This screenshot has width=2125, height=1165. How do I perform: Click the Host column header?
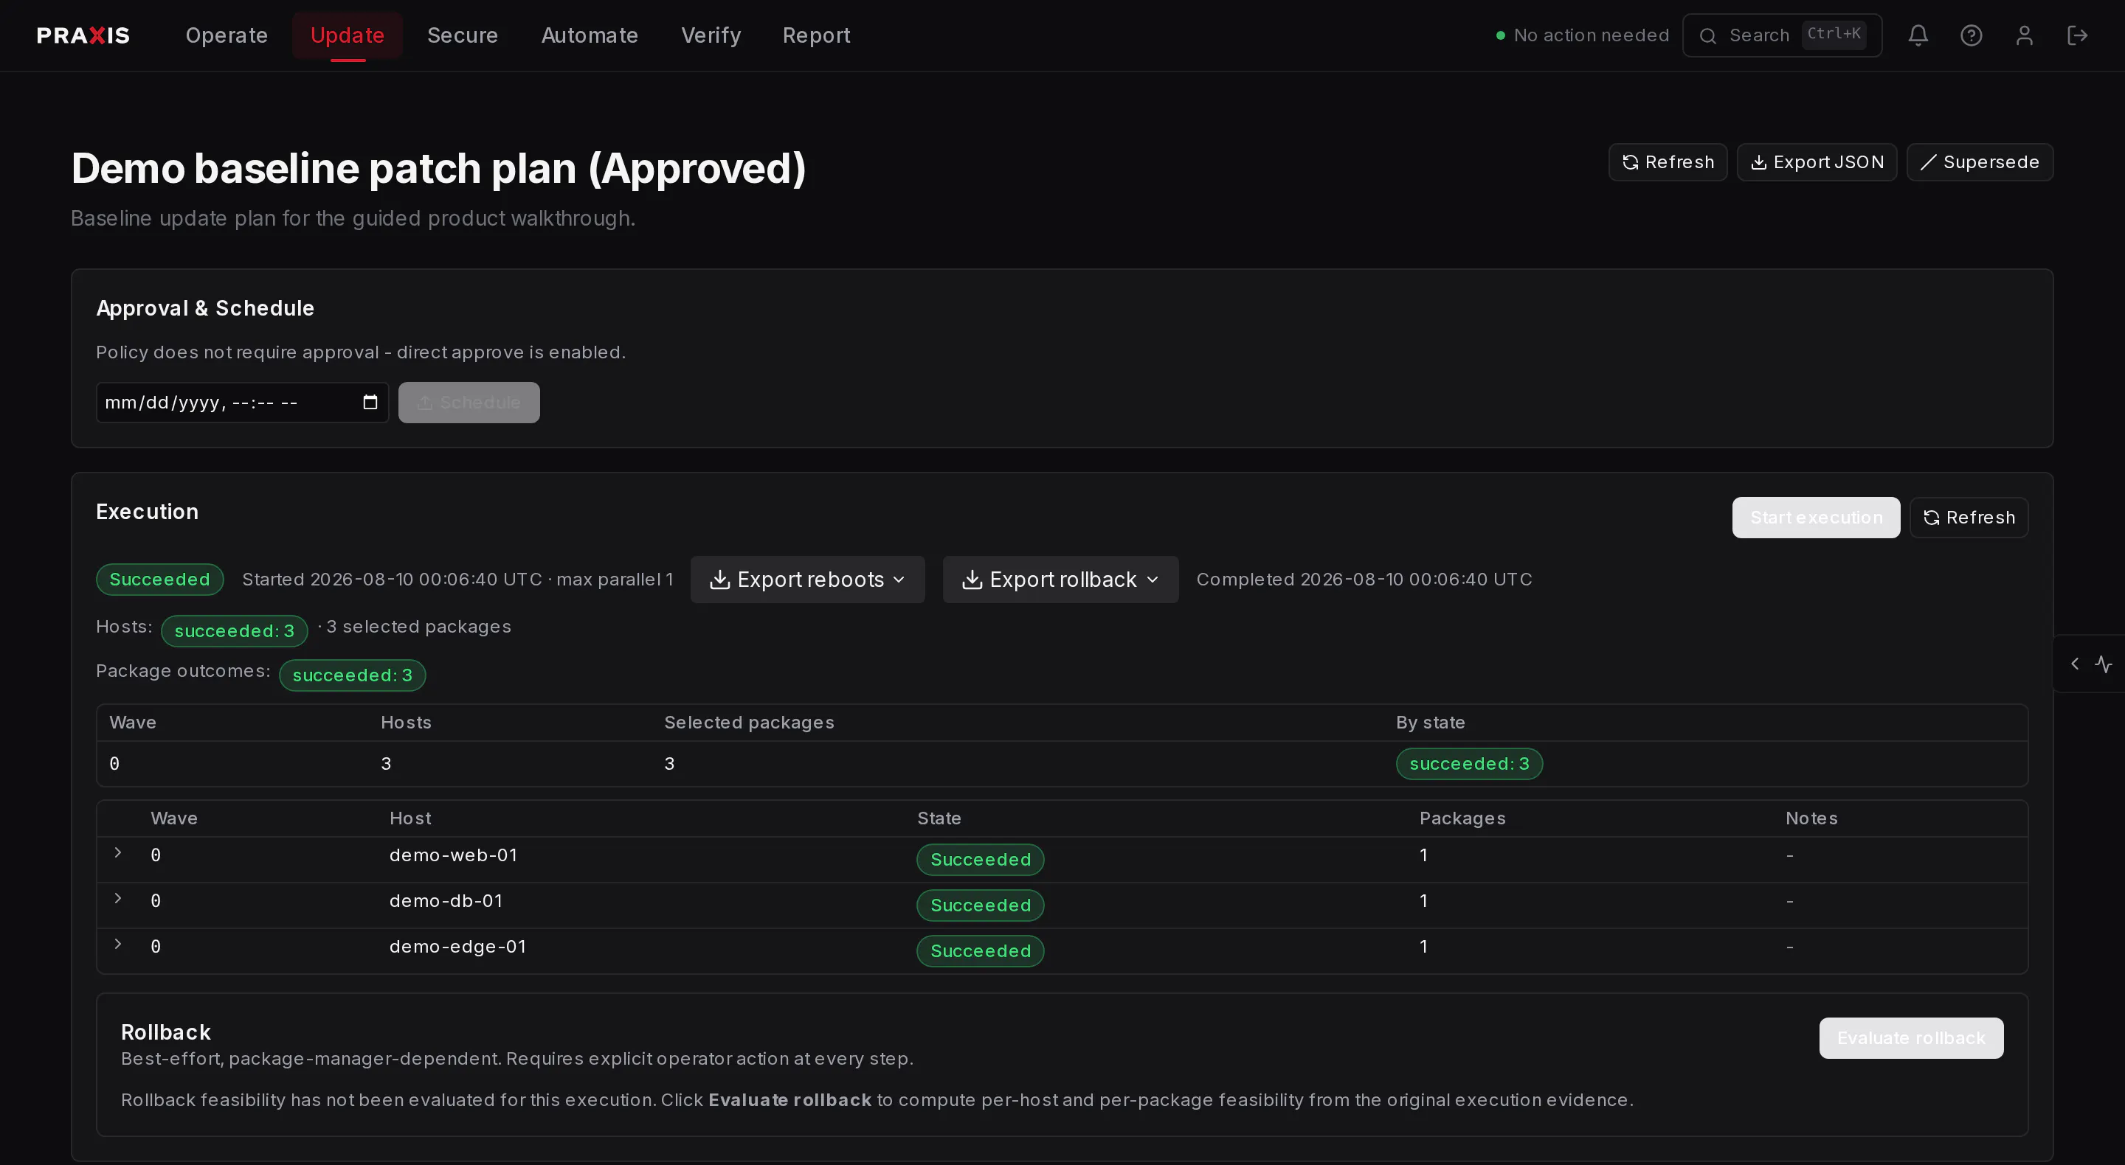[x=410, y=818]
